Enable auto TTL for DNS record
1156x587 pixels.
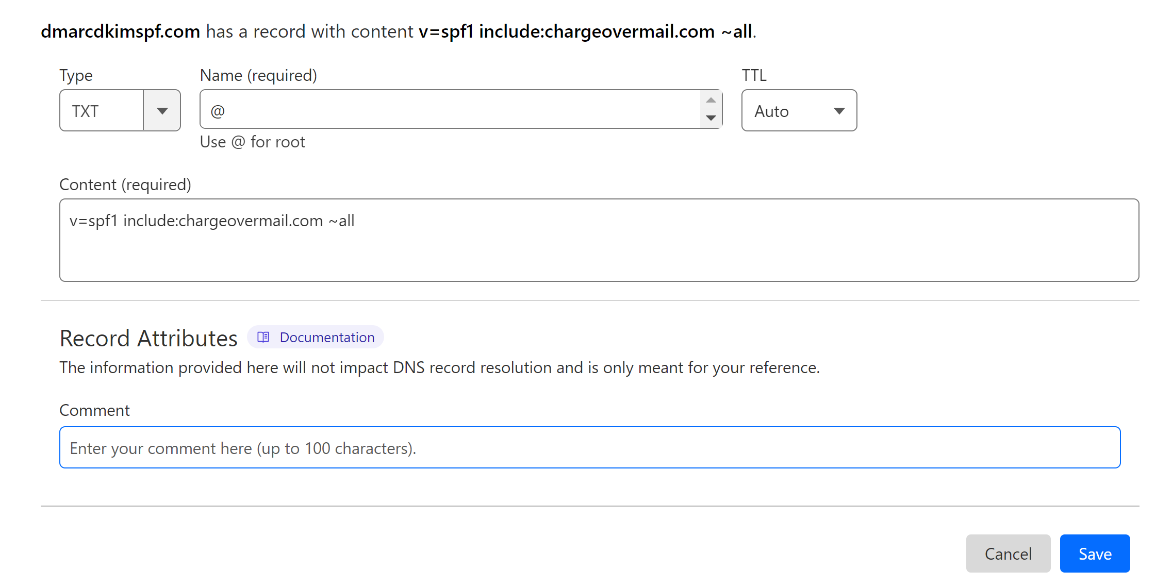click(797, 111)
